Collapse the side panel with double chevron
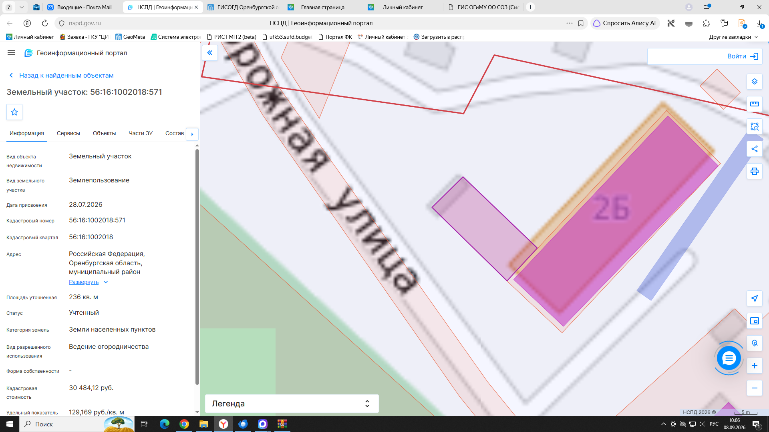This screenshot has height=432, width=769. [x=209, y=53]
